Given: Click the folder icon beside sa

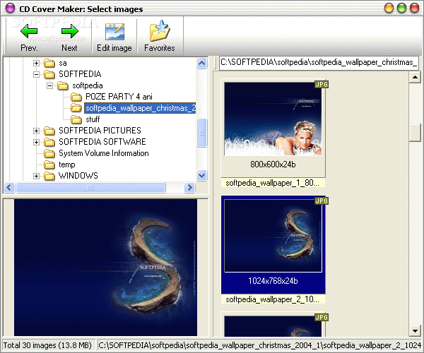Looking at the screenshot, I should (x=49, y=63).
